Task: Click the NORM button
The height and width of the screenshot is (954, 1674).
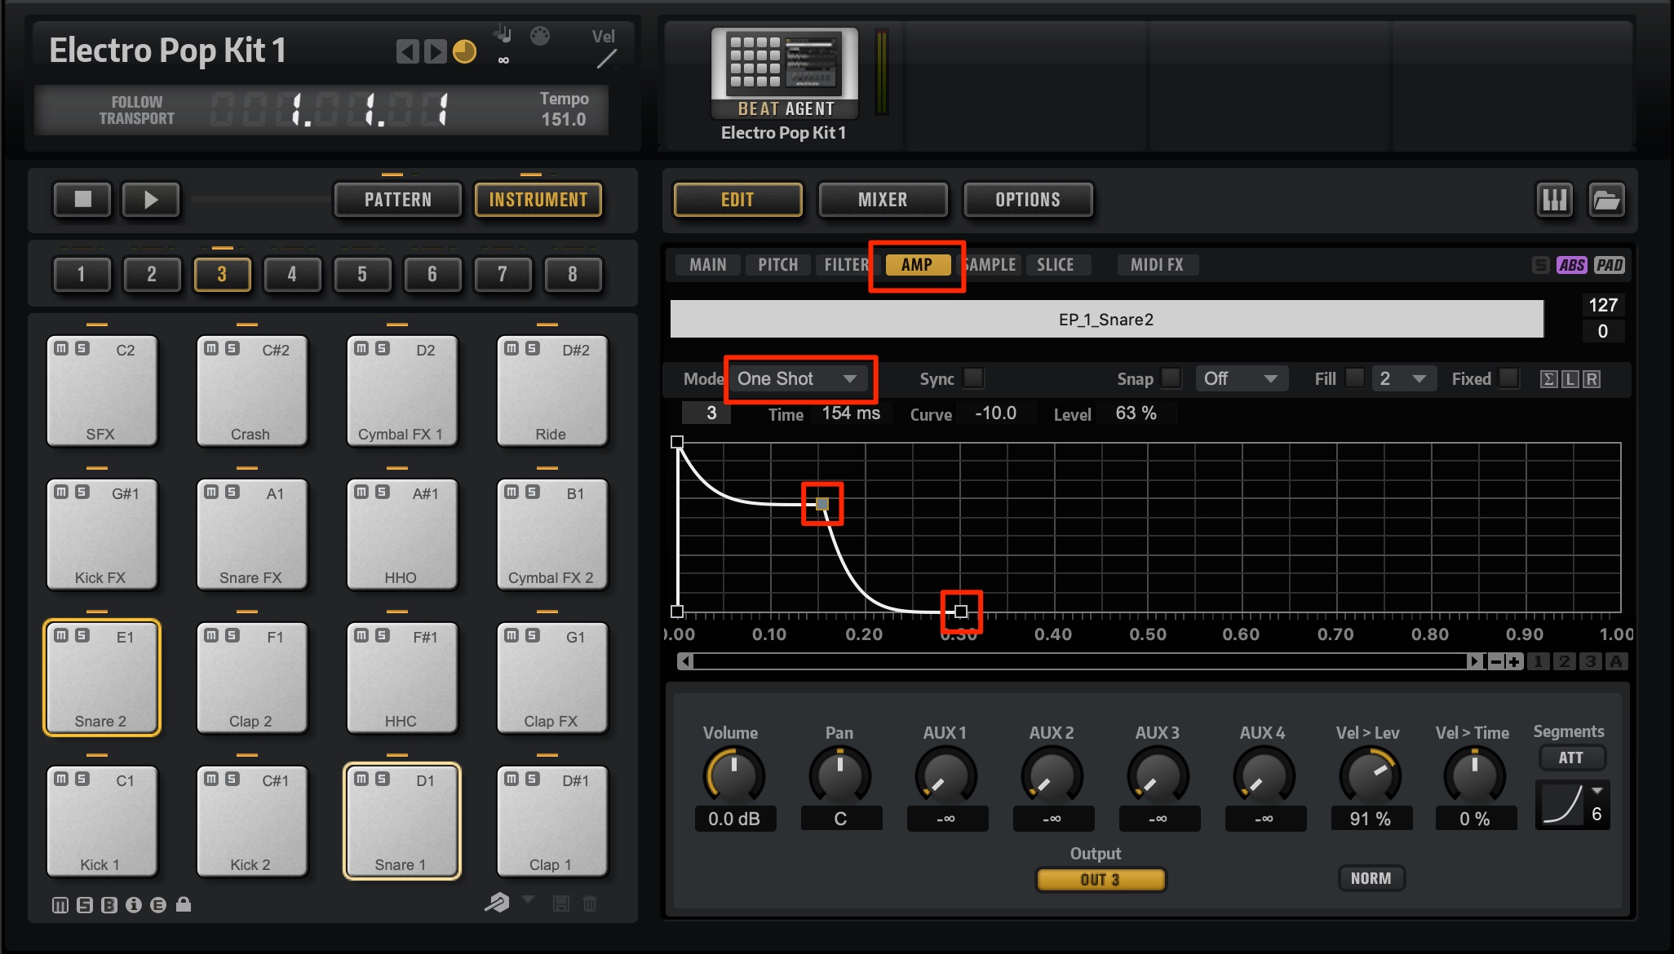Action: point(1371,878)
